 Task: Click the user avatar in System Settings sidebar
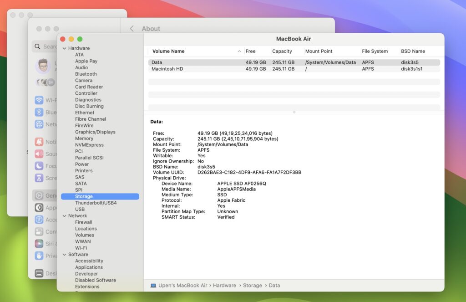pos(43,65)
